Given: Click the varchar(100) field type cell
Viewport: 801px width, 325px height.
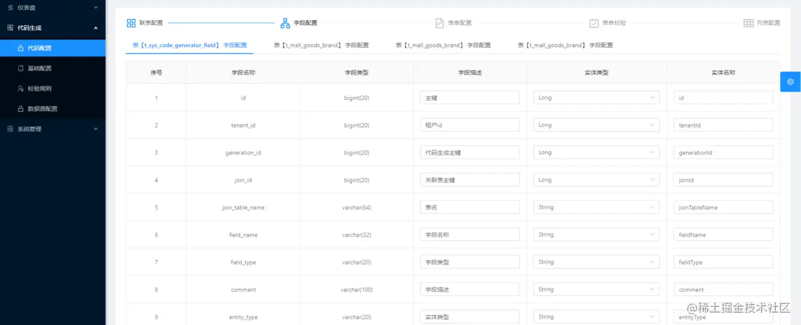Looking at the screenshot, I should 357,290.
